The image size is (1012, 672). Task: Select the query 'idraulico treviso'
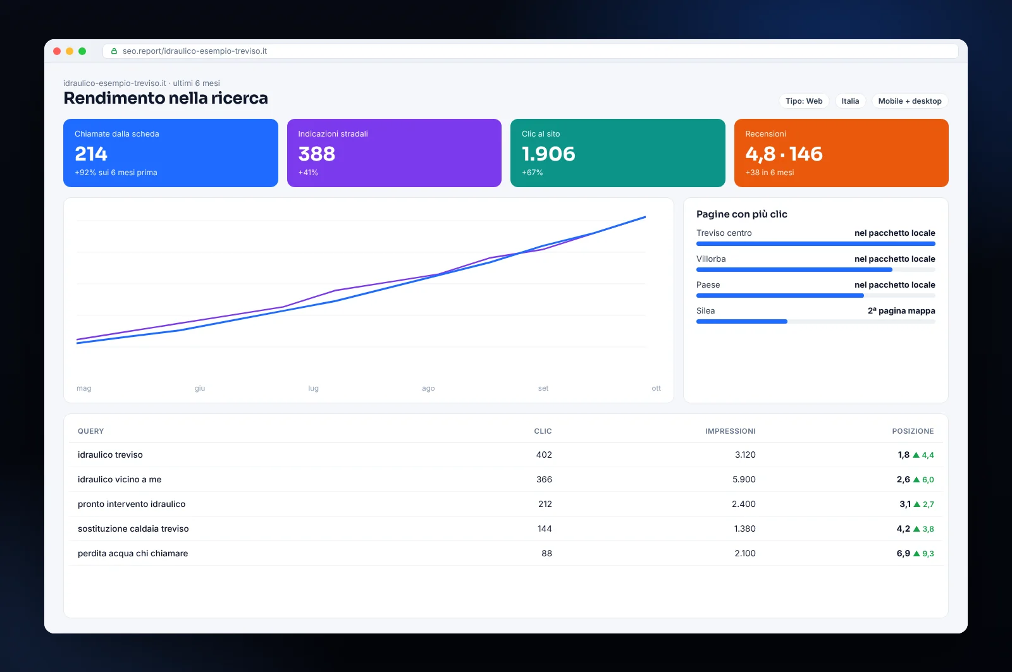click(110, 455)
